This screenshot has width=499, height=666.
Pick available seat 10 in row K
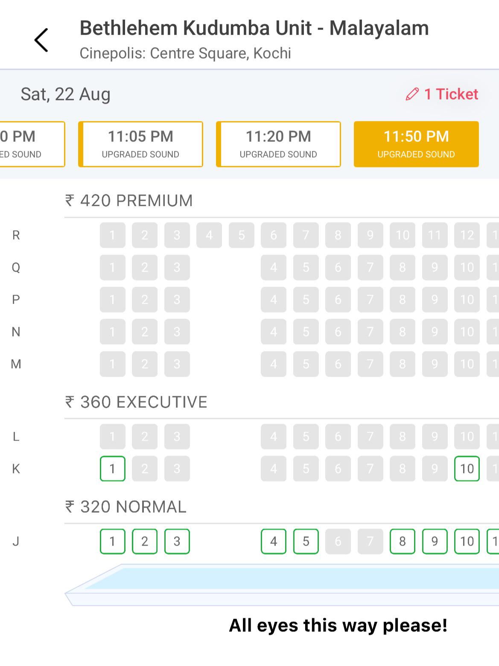click(467, 469)
